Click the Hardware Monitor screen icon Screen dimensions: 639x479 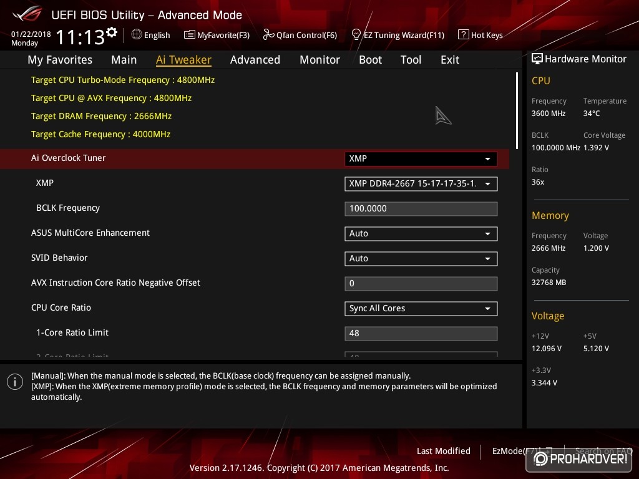(537, 59)
